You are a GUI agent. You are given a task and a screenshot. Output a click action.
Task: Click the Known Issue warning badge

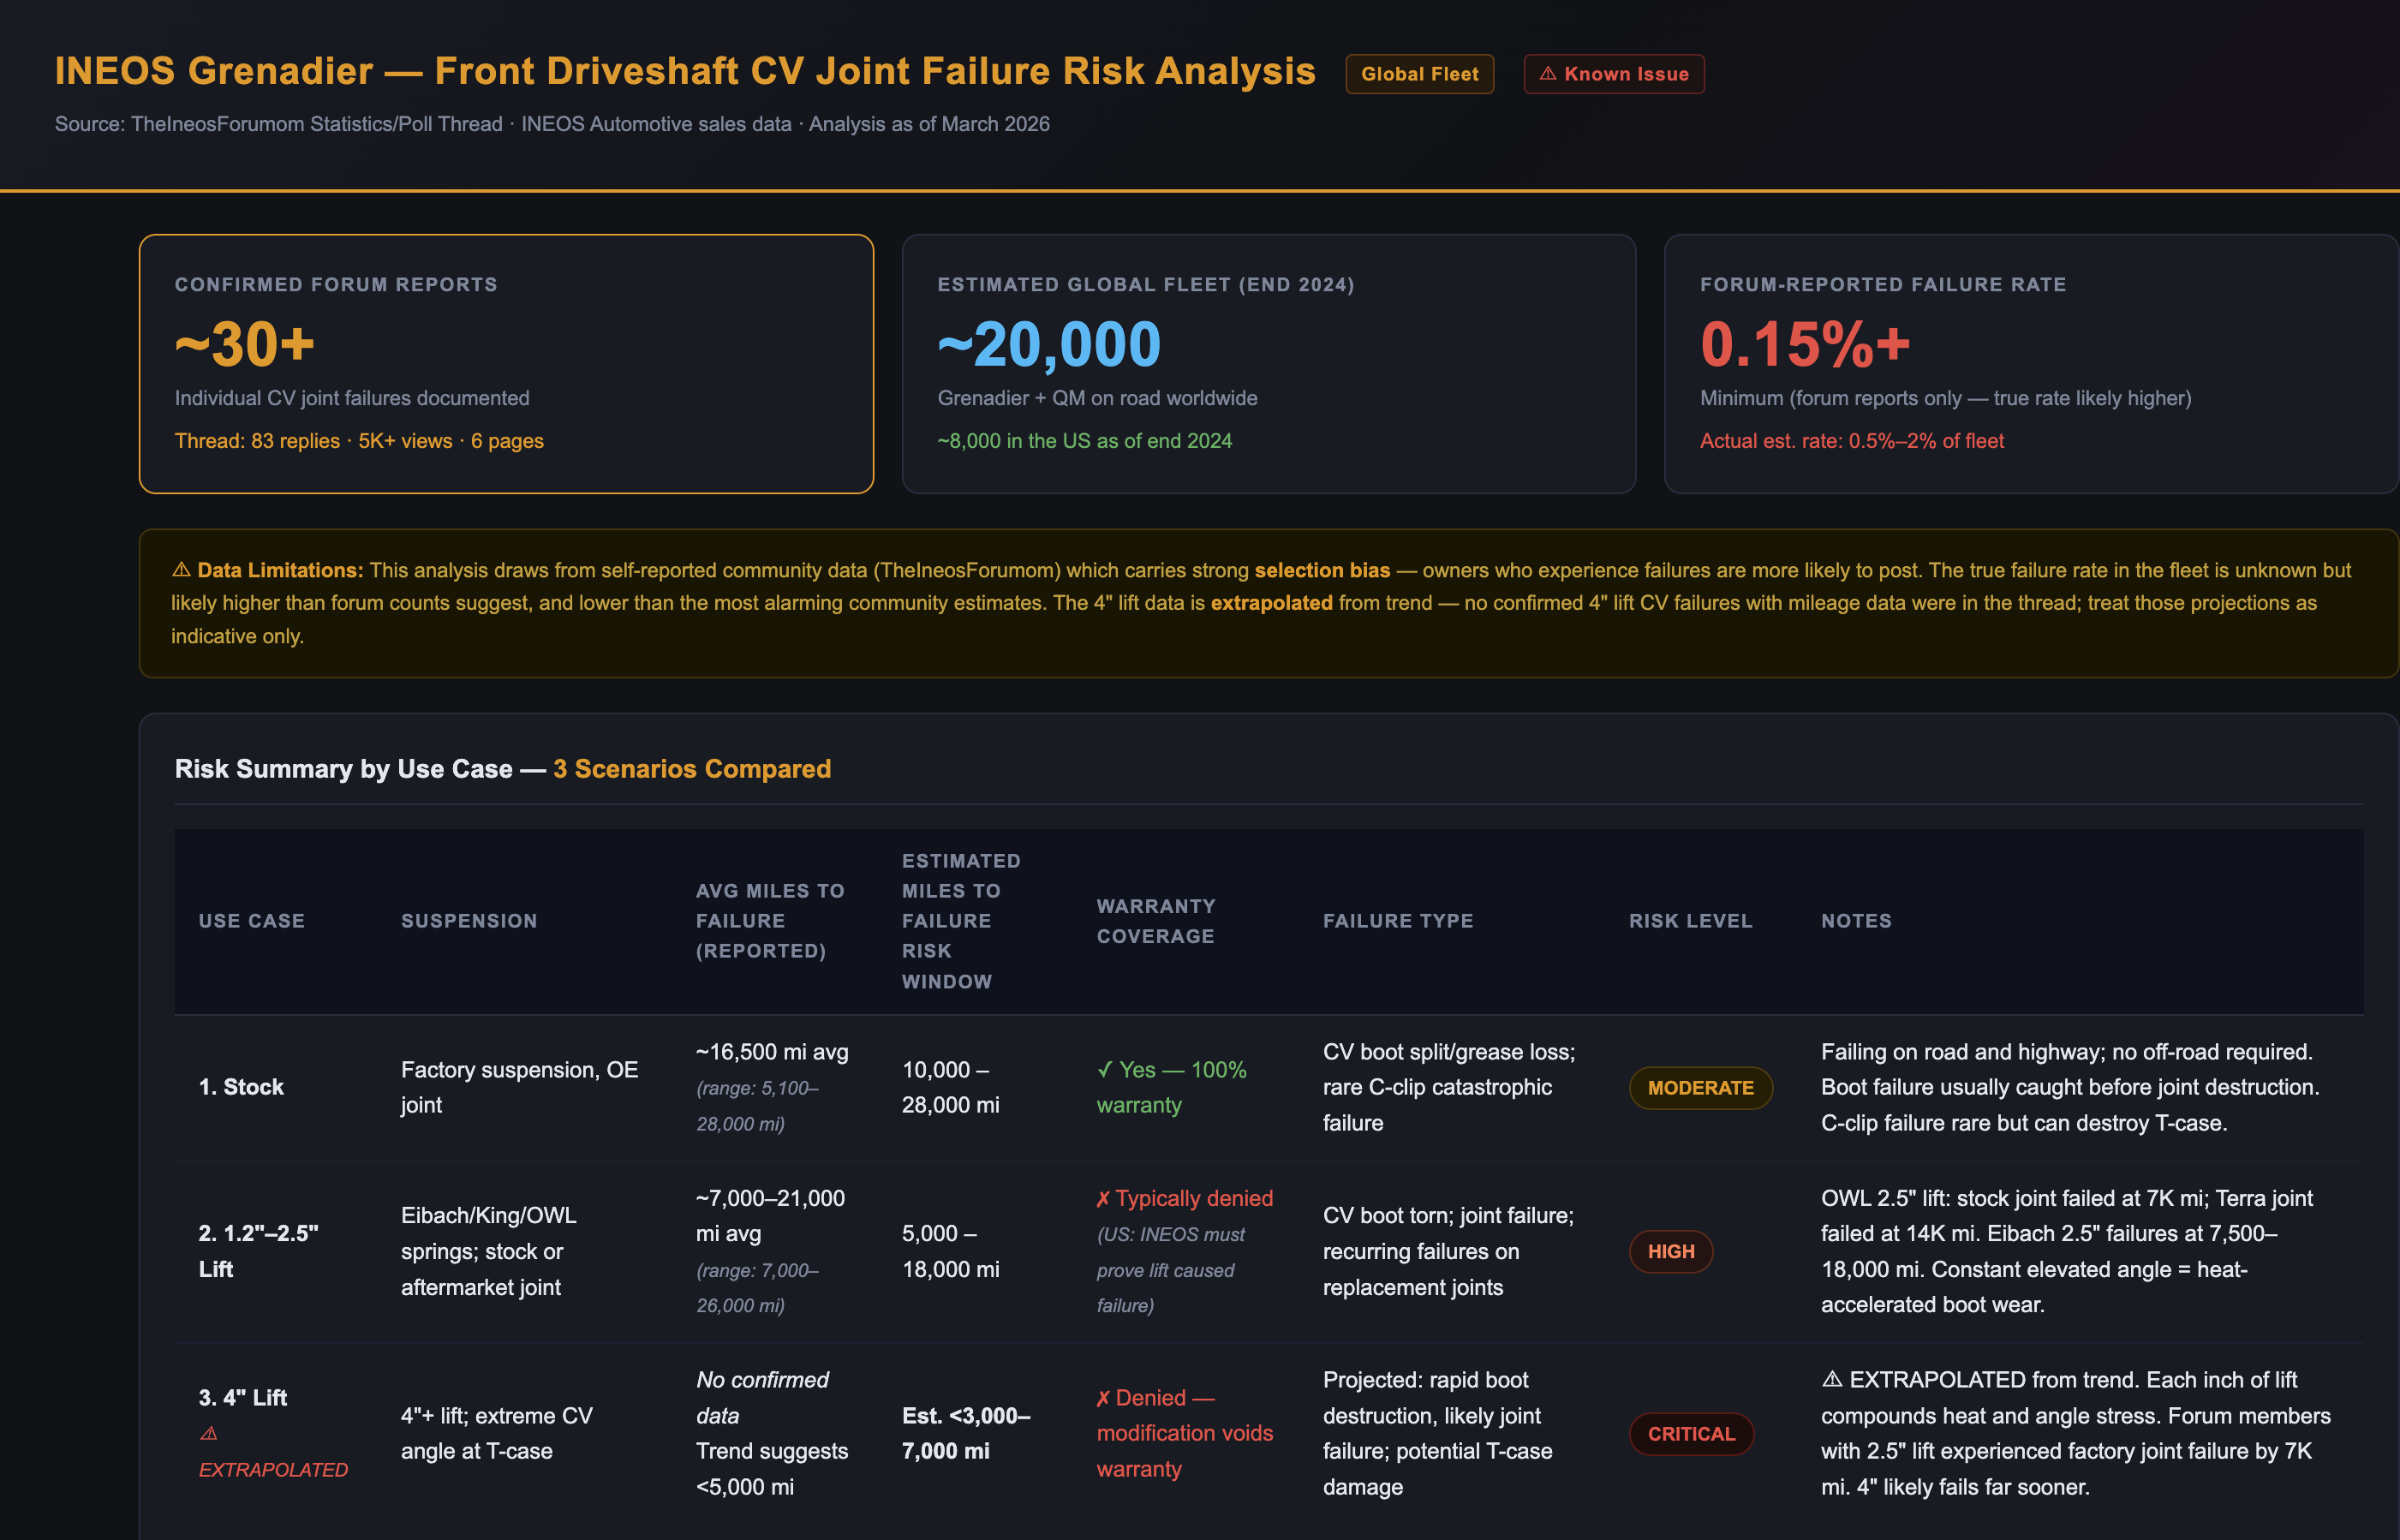1613,74
